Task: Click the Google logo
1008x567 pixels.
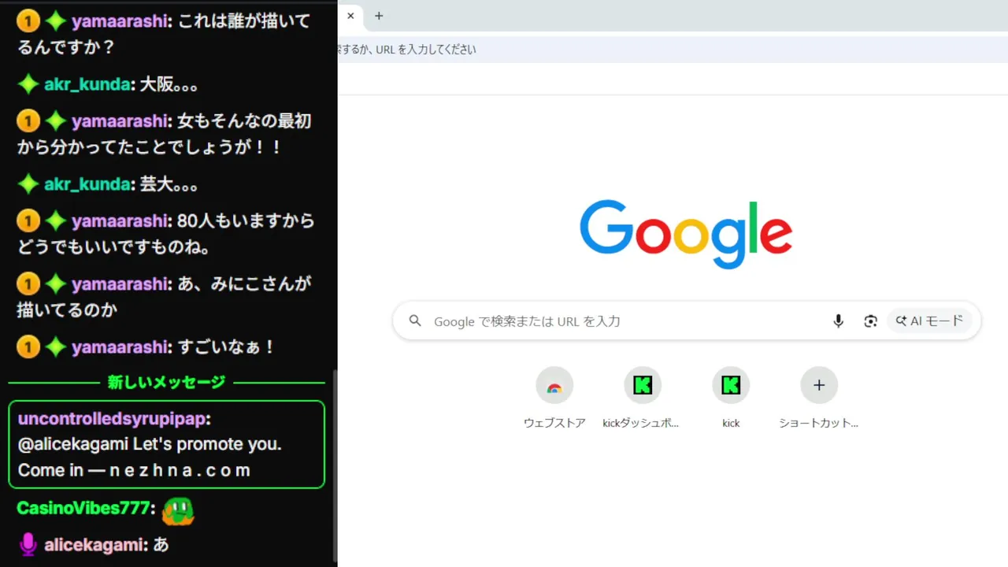Action: click(x=686, y=234)
